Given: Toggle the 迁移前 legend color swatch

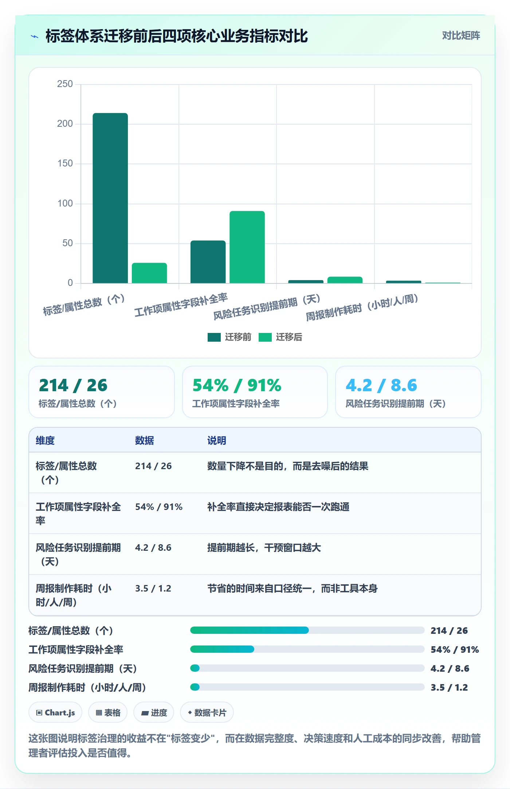Looking at the screenshot, I should 214,337.
